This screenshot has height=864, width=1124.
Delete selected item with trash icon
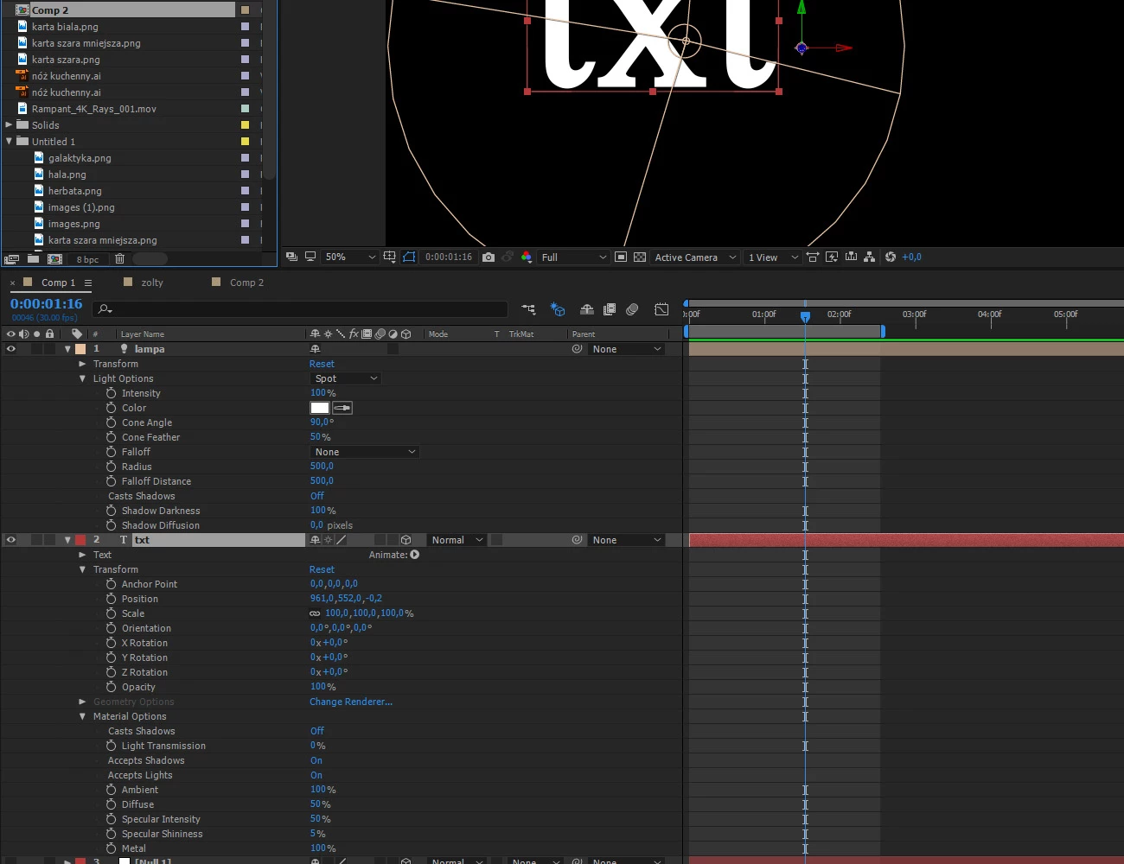119,258
